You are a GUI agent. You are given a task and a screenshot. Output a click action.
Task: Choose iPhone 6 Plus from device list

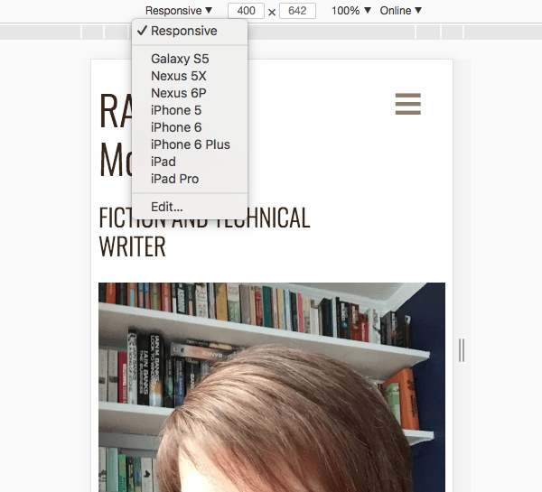click(x=190, y=144)
